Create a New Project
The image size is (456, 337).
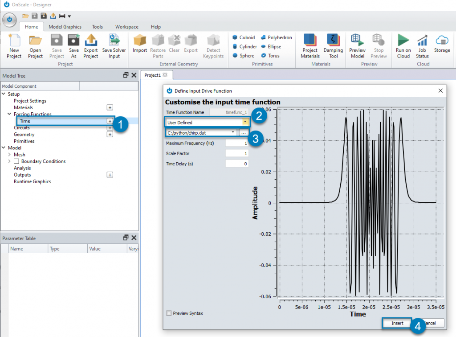(x=14, y=46)
